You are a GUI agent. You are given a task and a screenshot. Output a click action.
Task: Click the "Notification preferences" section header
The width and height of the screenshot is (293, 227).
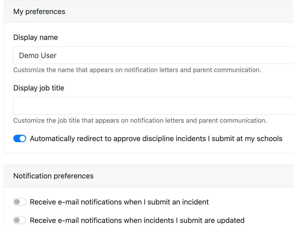pos(53,176)
